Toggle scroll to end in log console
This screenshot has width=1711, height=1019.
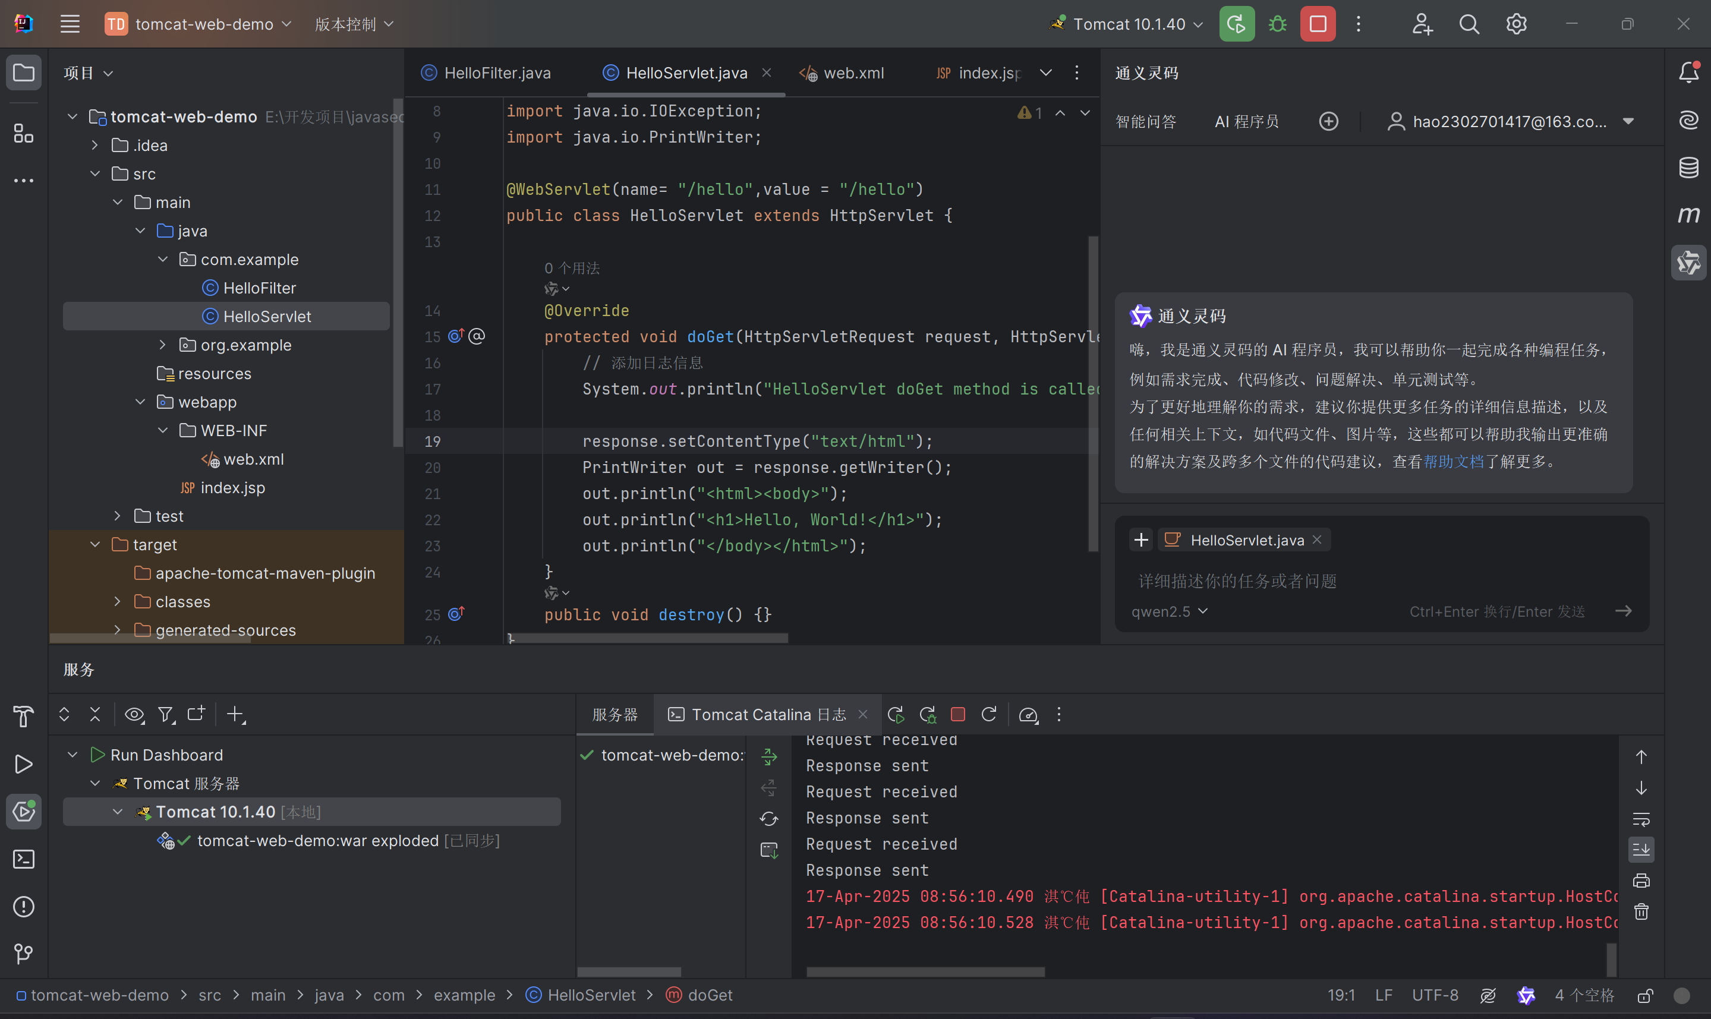tap(1641, 850)
